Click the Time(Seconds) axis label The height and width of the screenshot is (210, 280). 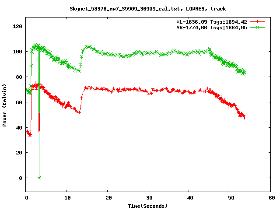148,206
